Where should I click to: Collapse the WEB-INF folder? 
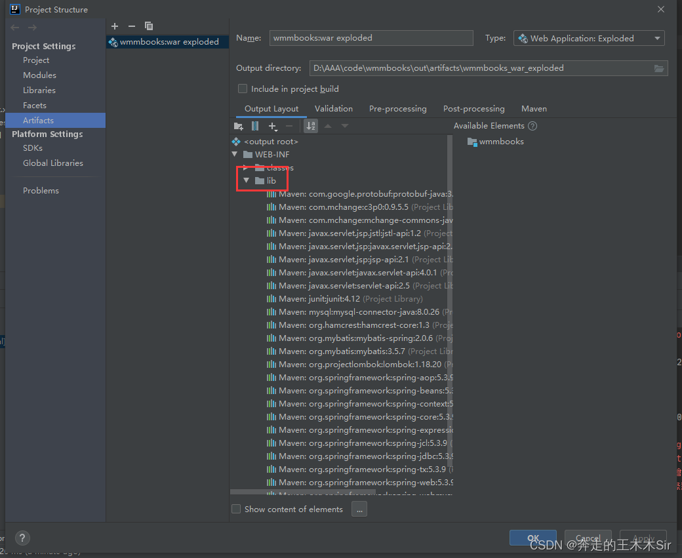(235, 154)
